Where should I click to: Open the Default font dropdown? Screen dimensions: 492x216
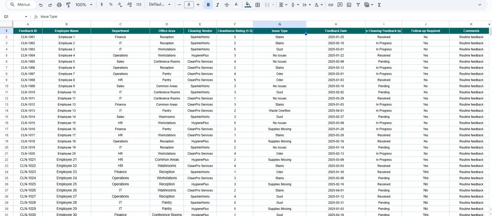pyautogui.click(x=160, y=5)
